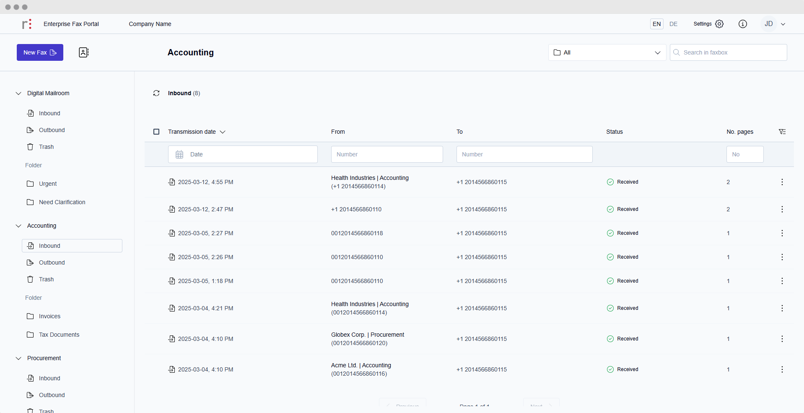Click the Company Name label
Screen dimensions: 804x413
(150, 24)
